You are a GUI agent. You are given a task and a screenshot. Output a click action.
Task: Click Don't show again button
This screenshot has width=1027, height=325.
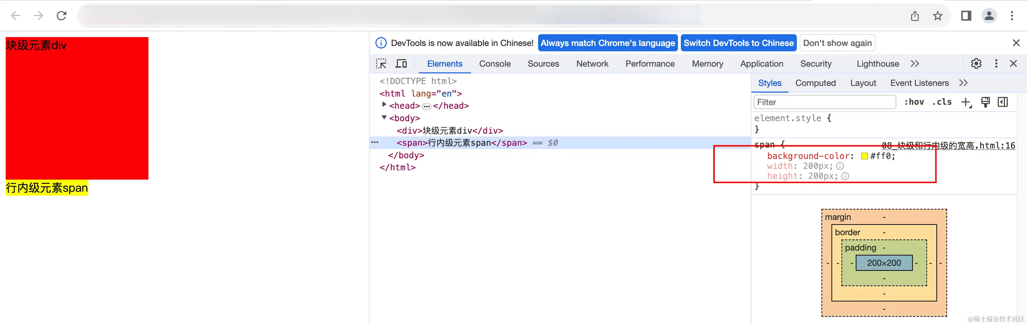click(837, 43)
